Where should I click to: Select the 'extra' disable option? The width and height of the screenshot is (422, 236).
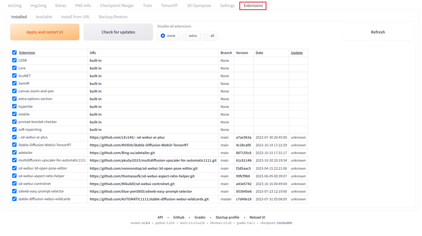point(184,35)
